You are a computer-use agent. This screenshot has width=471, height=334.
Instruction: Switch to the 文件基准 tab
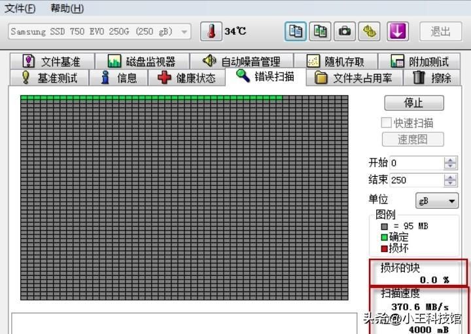coord(52,62)
